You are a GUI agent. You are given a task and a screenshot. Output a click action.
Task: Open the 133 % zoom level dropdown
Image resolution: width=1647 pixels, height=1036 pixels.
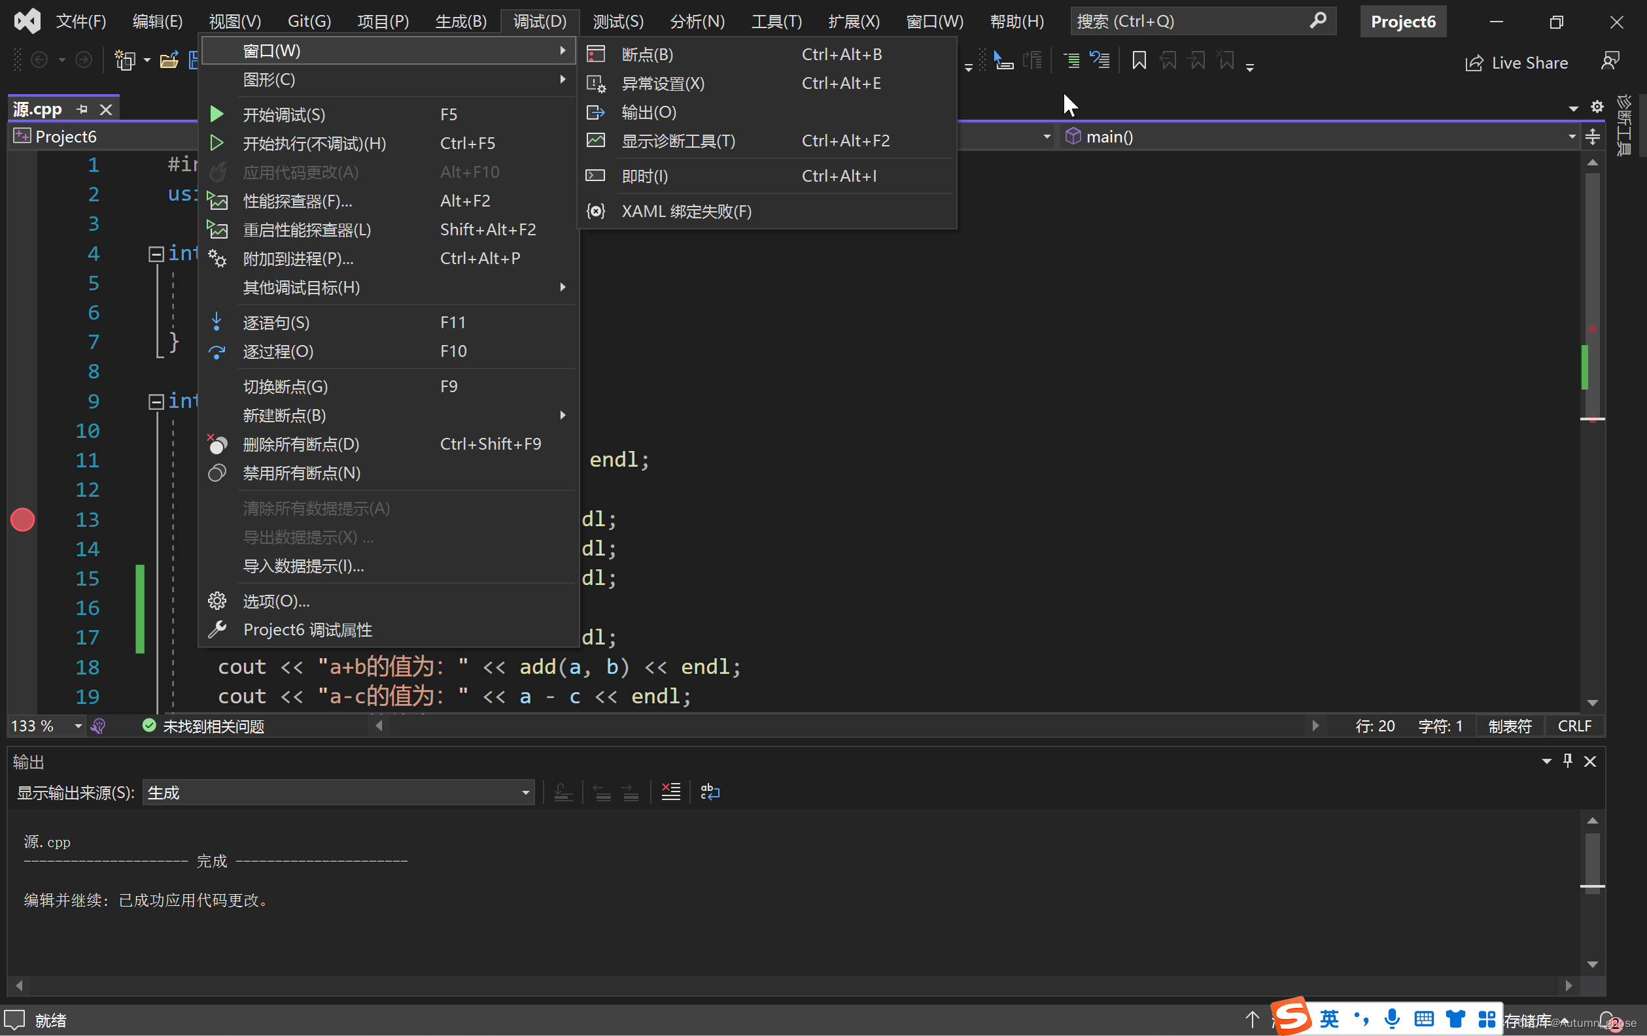point(78,726)
